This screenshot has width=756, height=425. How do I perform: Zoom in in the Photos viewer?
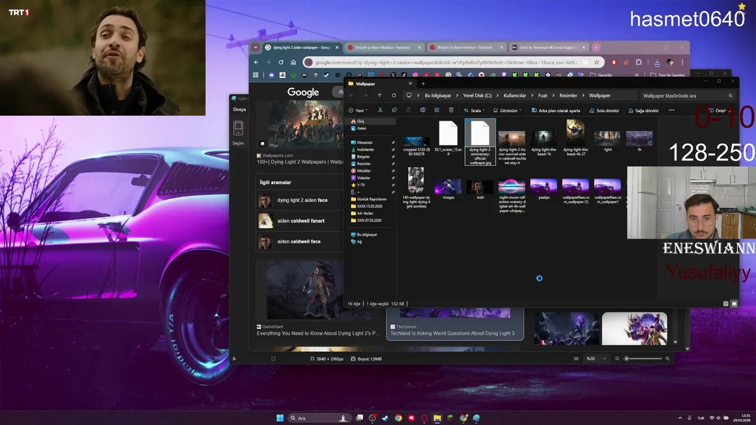point(667,358)
